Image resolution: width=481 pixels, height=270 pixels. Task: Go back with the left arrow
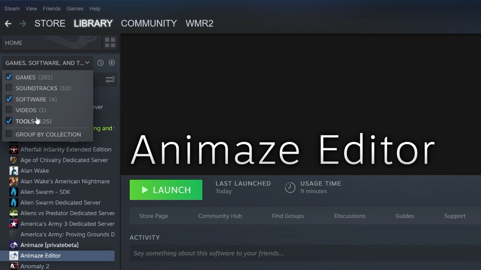(8, 24)
